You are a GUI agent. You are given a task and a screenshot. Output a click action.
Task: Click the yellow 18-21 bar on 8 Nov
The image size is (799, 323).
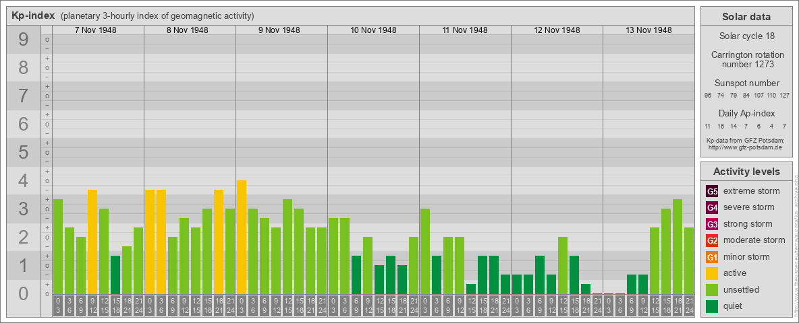219,242
